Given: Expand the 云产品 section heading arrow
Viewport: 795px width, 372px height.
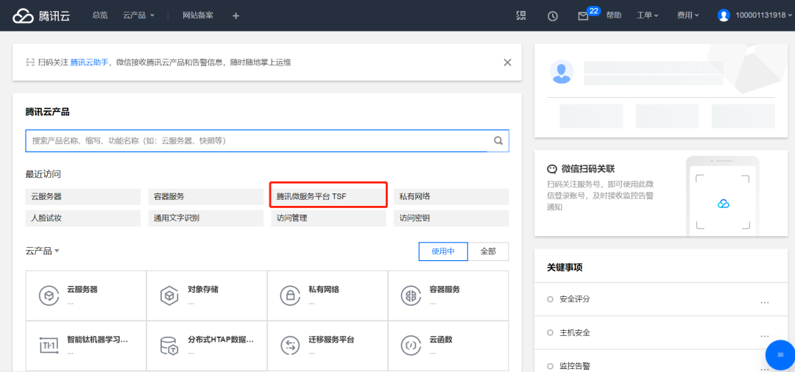Looking at the screenshot, I should (57, 251).
